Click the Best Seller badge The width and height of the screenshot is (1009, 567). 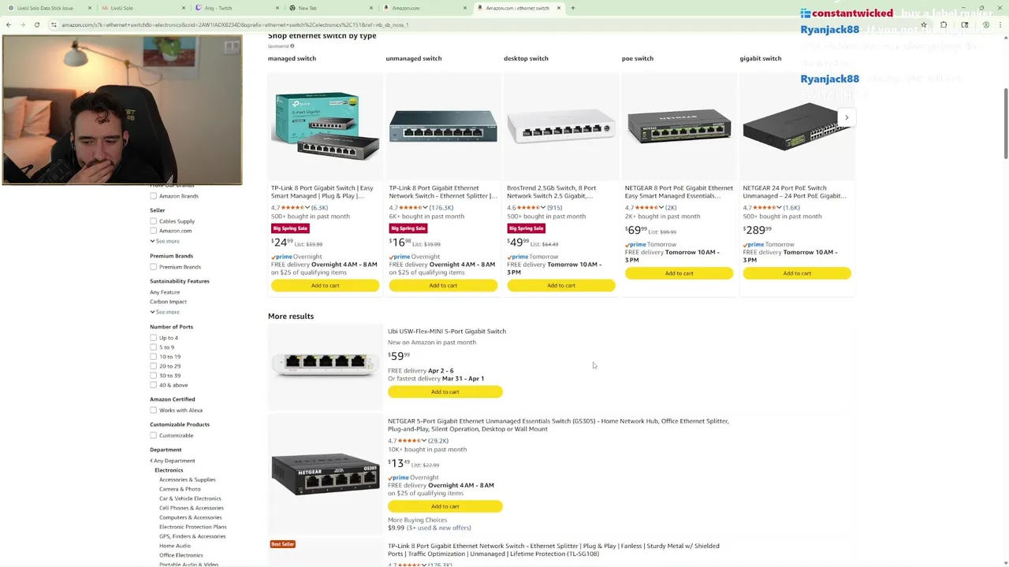point(282,544)
